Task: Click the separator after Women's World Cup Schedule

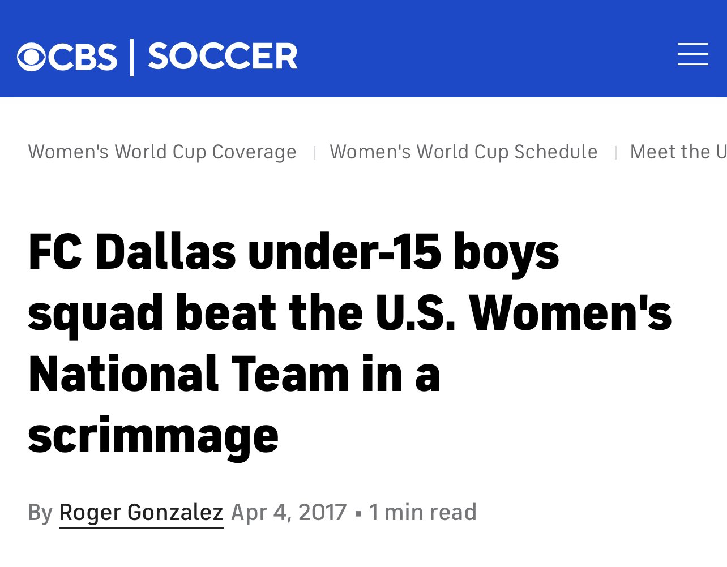Action: (615, 153)
